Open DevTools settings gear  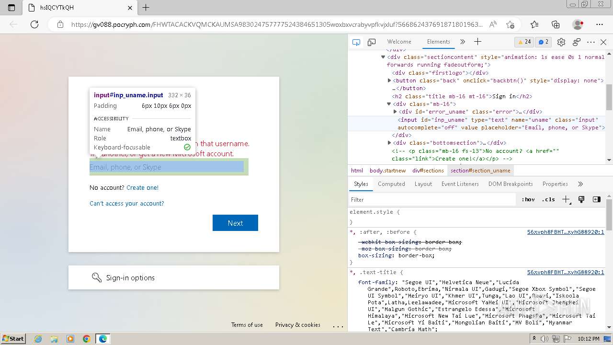point(561,42)
